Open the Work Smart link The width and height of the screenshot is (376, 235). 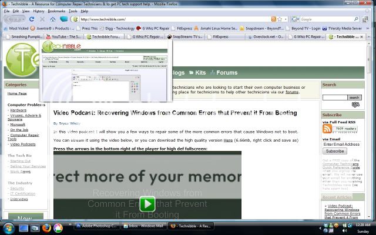21,172
